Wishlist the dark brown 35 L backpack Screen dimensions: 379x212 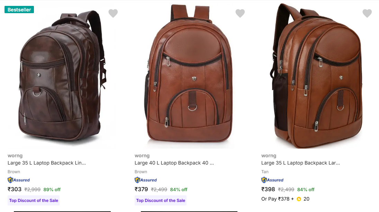(x=113, y=14)
